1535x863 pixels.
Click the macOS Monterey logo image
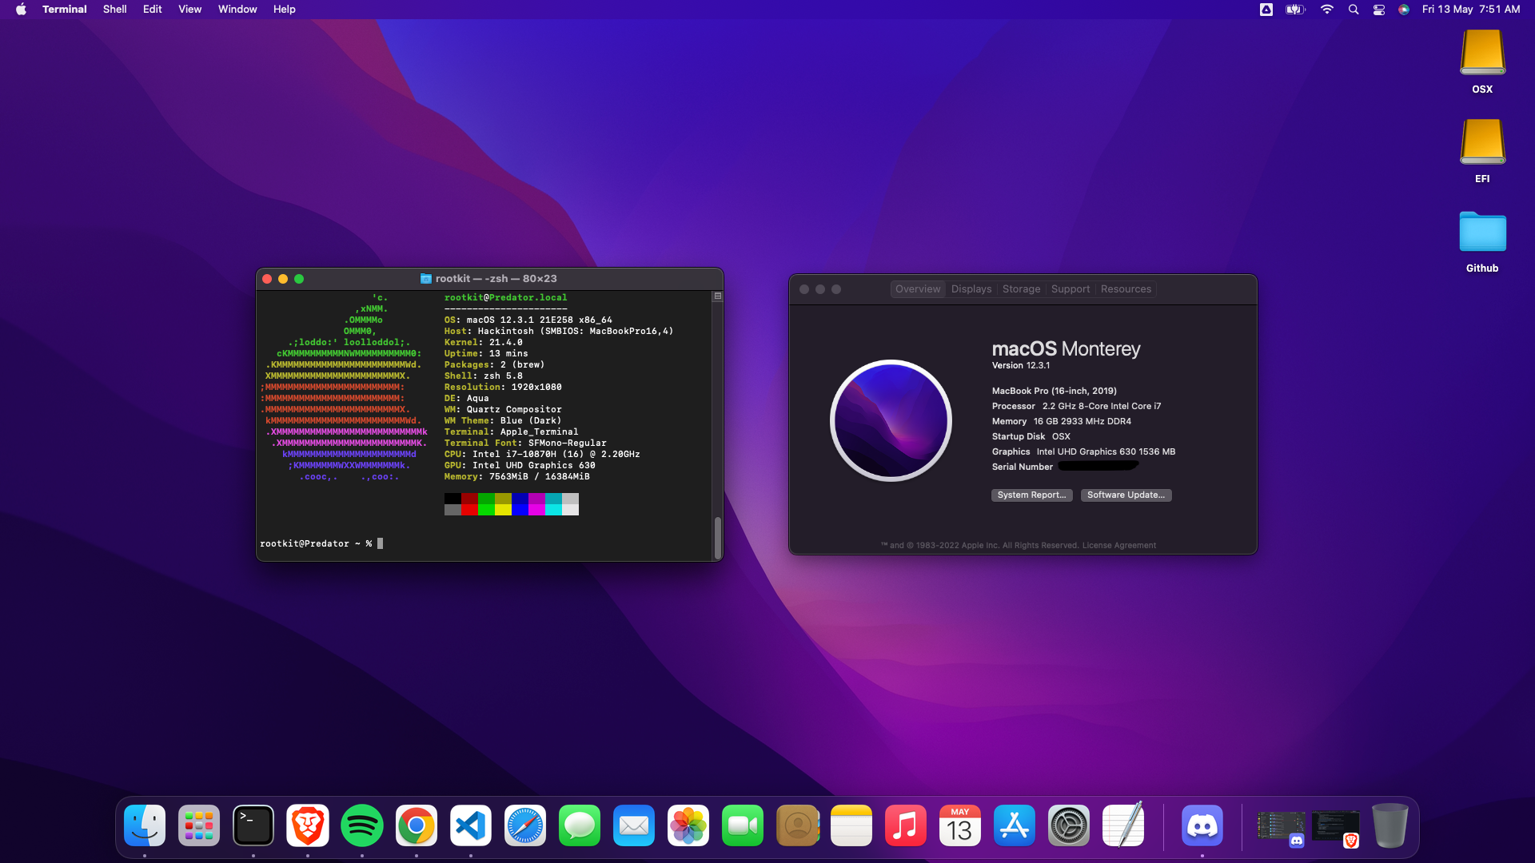(891, 420)
